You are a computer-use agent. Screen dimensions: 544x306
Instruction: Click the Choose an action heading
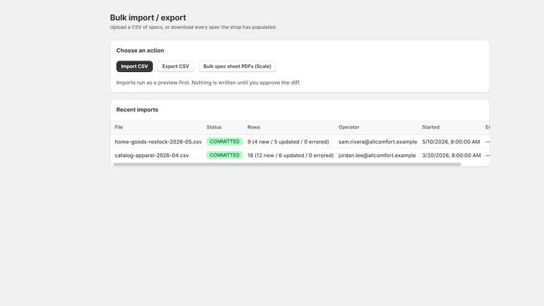tap(140, 50)
